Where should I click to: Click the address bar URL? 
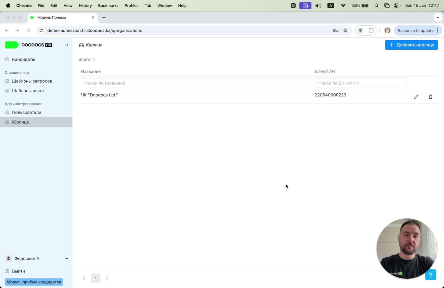point(95,30)
